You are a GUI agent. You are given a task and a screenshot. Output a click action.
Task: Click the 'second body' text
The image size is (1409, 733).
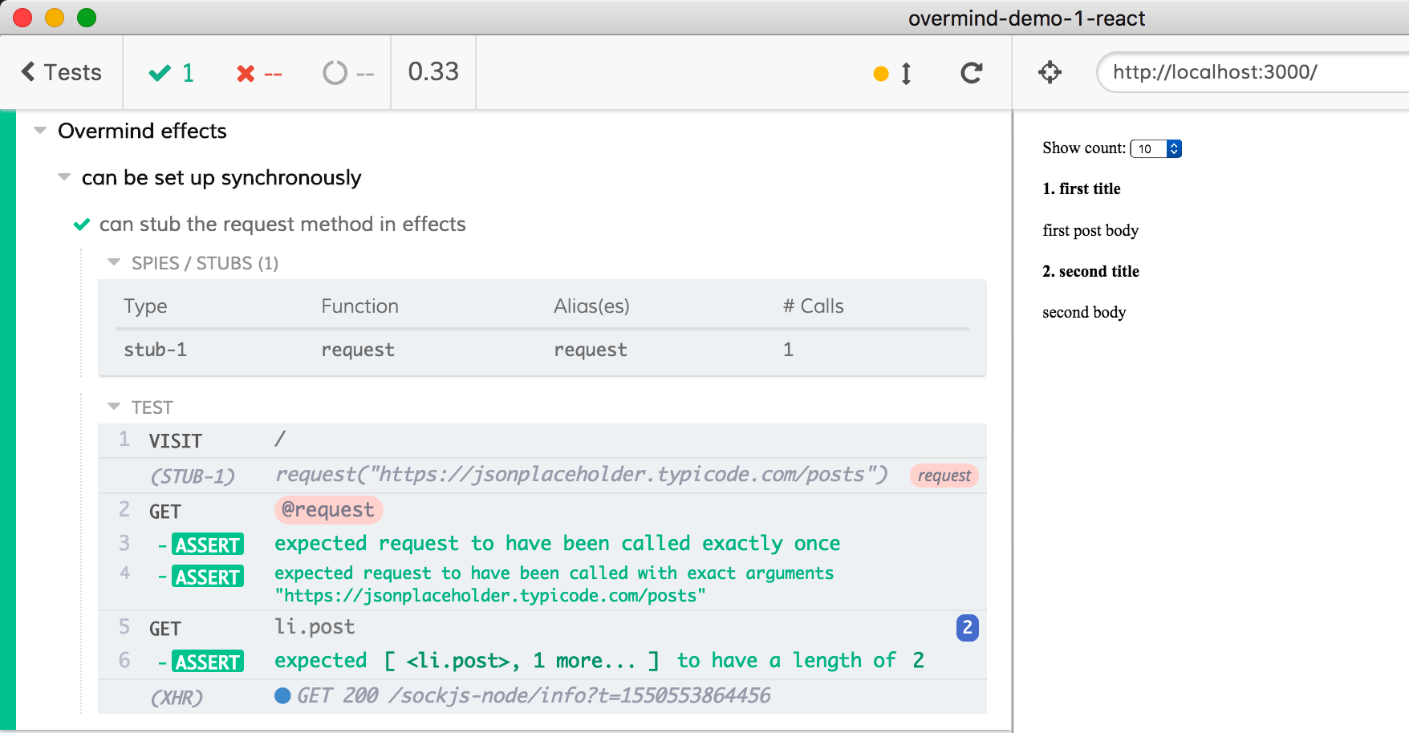click(x=1084, y=312)
